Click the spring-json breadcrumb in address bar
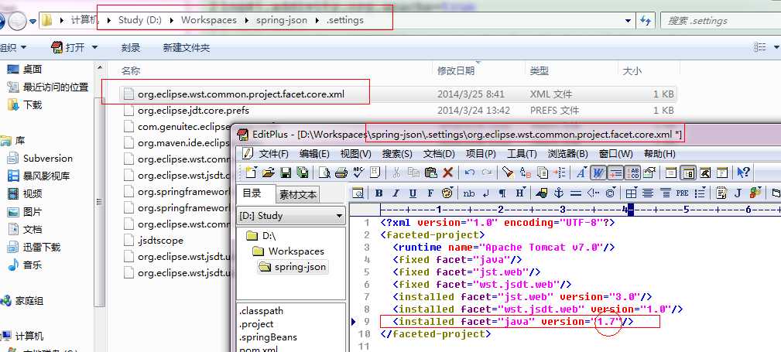 tap(282, 20)
